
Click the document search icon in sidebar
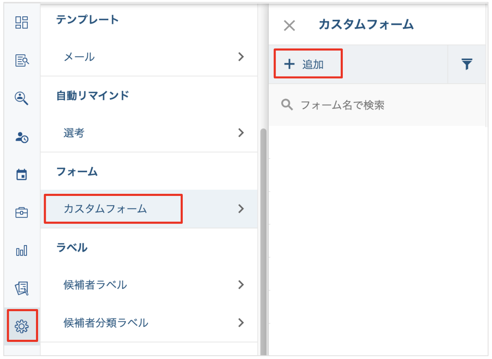point(22,60)
